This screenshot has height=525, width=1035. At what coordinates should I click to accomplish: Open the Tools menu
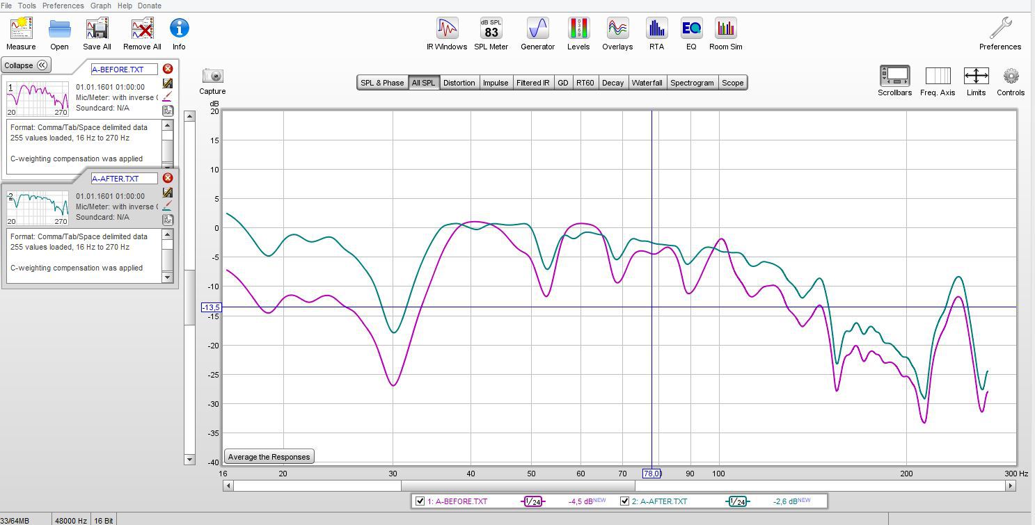(x=26, y=6)
